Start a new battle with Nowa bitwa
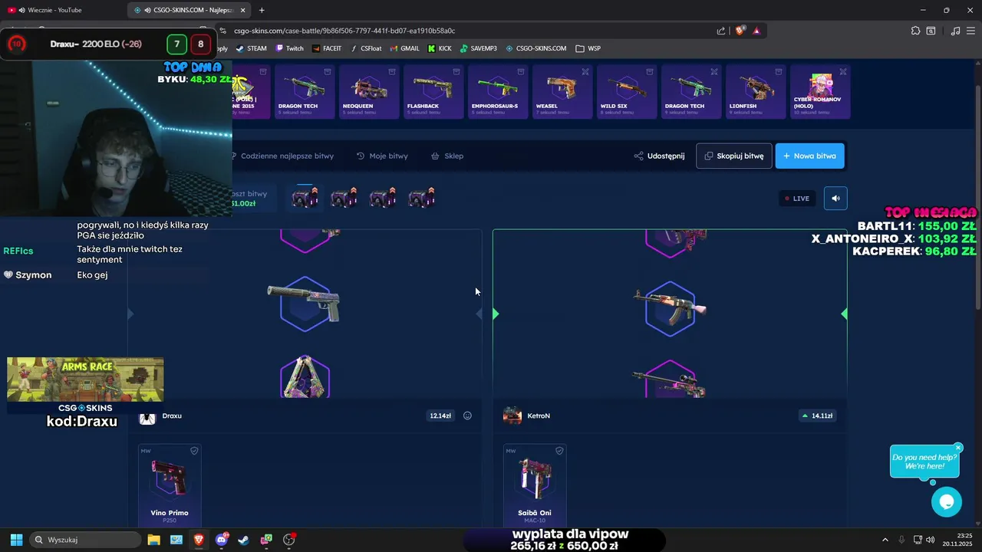This screenshot has width=982, height=552. click(x=809, y=156)
